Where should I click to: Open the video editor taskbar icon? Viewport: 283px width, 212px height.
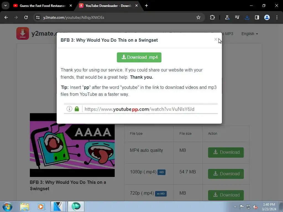58,206
